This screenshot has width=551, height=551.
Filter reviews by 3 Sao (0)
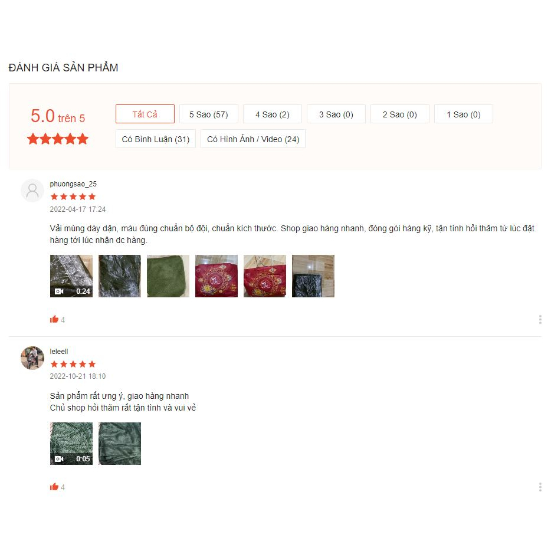(336, 114)
